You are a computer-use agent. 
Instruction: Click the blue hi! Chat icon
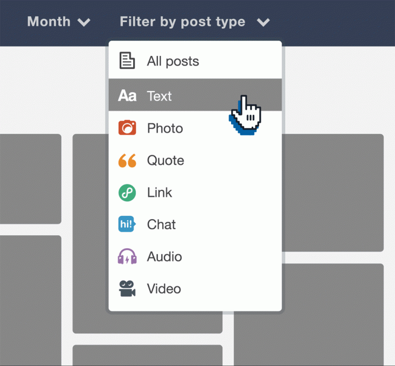tap(127, 224)
